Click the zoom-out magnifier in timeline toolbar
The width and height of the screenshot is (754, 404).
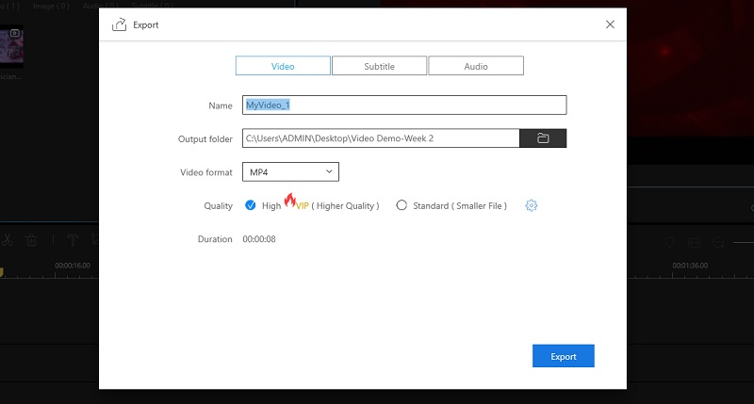pos(718,243)
